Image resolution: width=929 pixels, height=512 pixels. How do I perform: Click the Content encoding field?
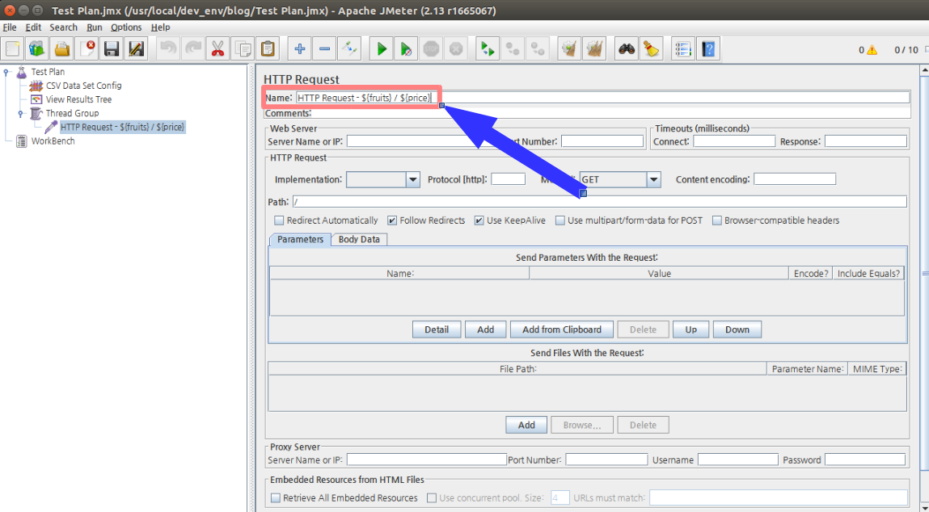tap(795, 178)
